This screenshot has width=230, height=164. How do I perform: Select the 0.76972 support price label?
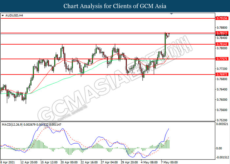pyautogui.click(x=222, y=74)
